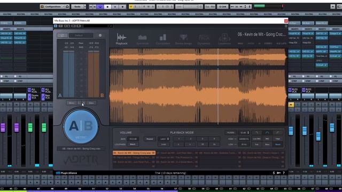Click the leftmost blue fader right of the plugin
342x192 pixels.
291,131
